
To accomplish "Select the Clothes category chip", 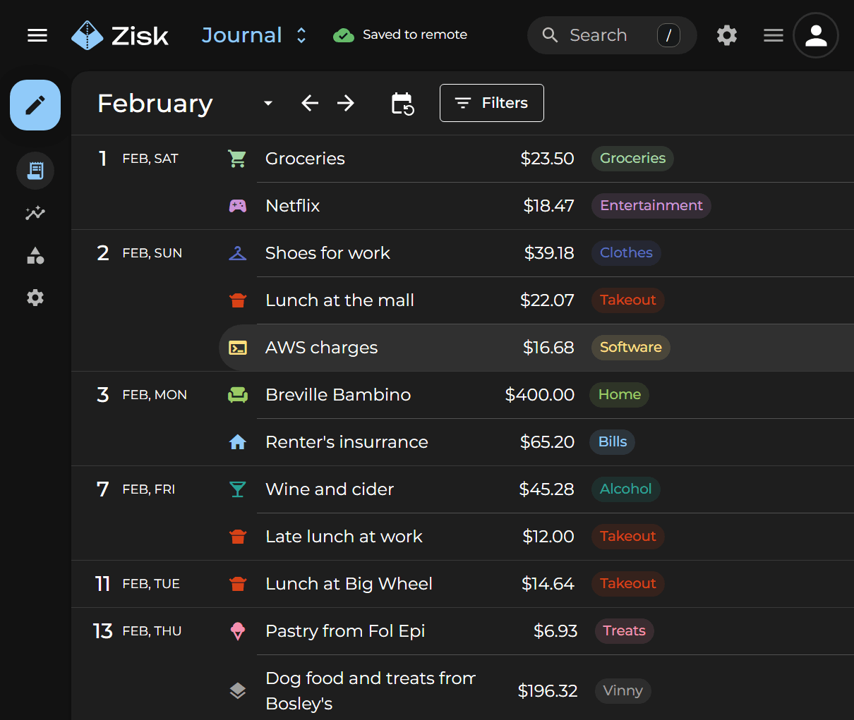I will (x=626, y=253).
